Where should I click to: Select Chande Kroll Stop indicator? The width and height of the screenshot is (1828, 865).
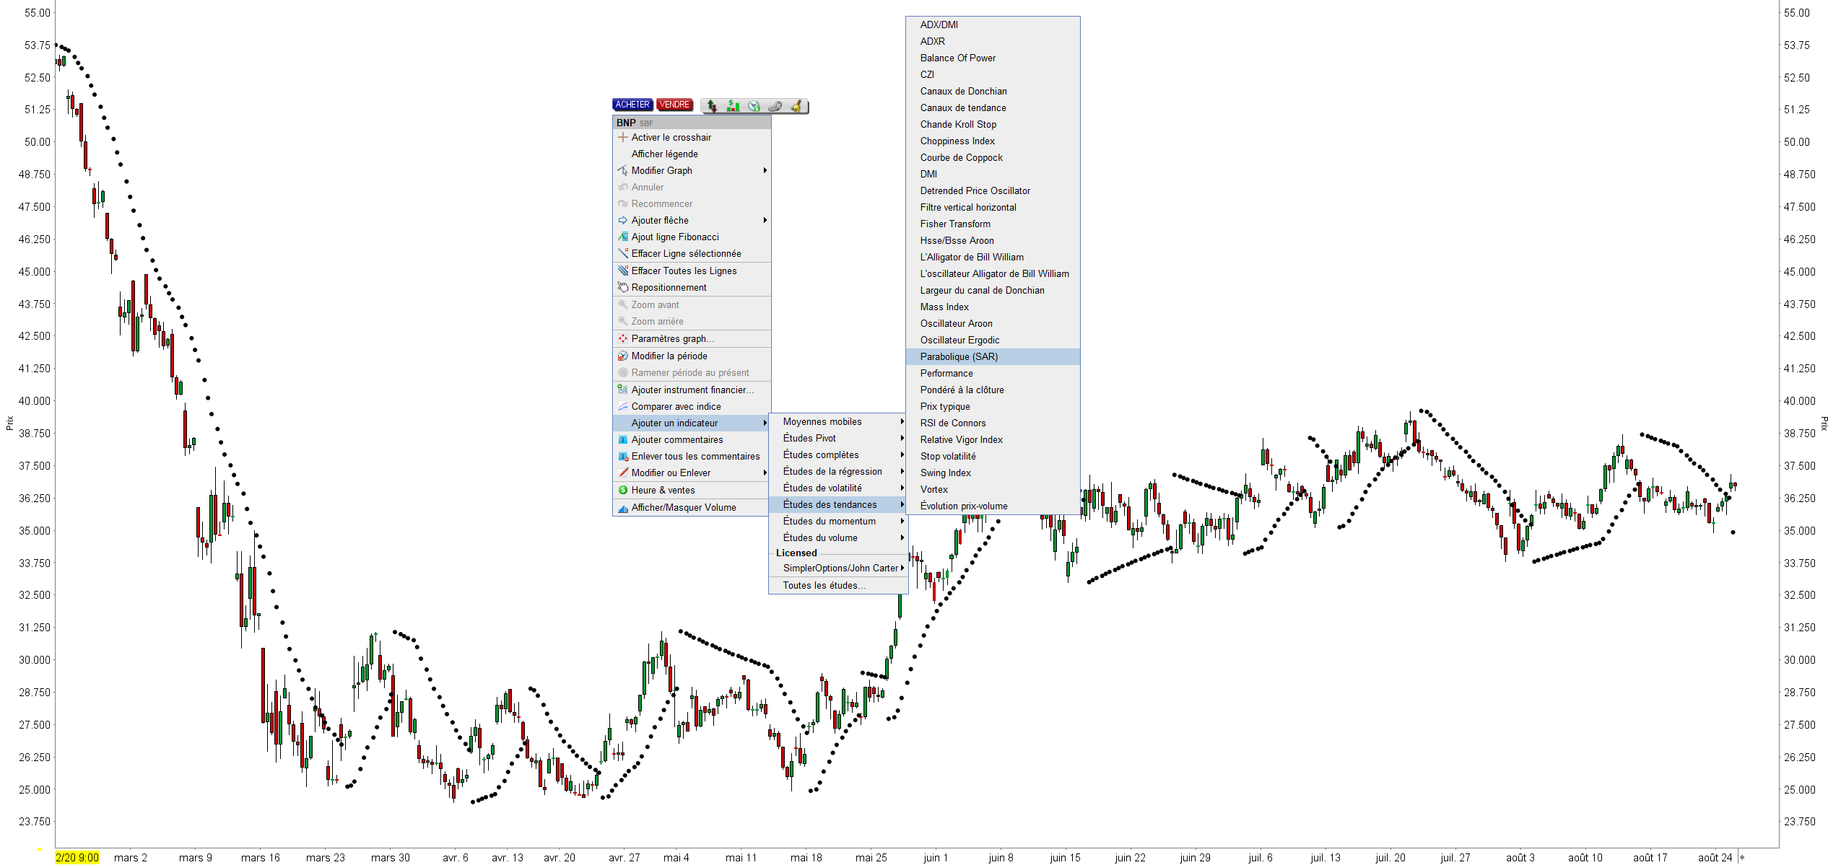pyautogui.click(x=993, y=124)
